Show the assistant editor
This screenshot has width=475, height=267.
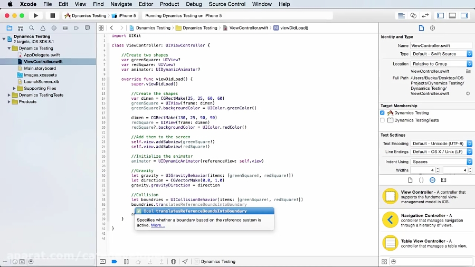413,15
